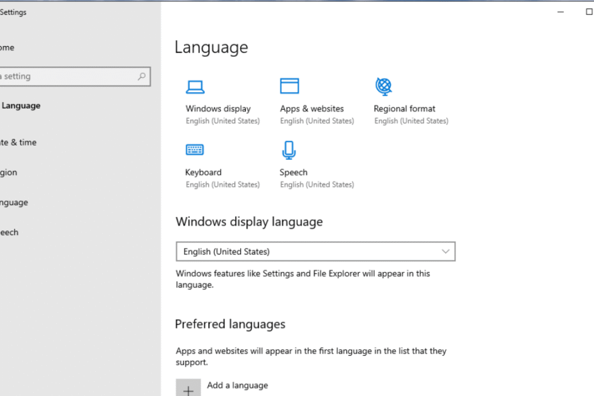Image resolution: width=594 pixels, height=396 pixels.
Task: Click the Apps and websites description text
Action: (311, 356)
